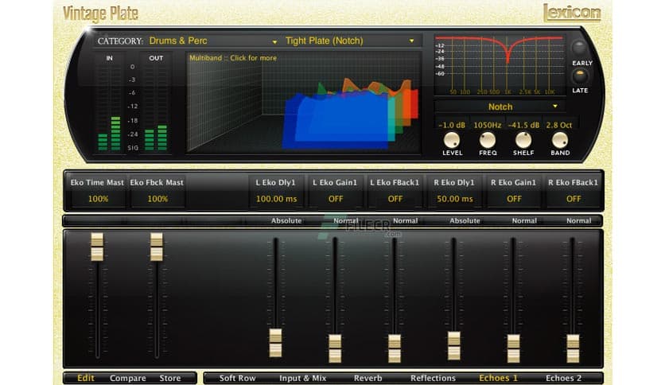Toggle Normal mode under R Eko Gain1
The image size is (665, 385).
524,220
